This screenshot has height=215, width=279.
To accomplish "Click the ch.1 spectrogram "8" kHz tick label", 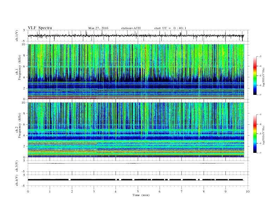I will 24,56.
